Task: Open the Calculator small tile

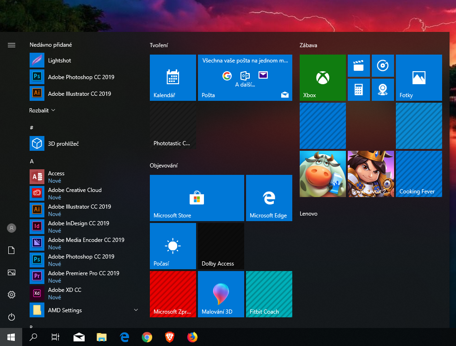Action: tap(358, 90)
